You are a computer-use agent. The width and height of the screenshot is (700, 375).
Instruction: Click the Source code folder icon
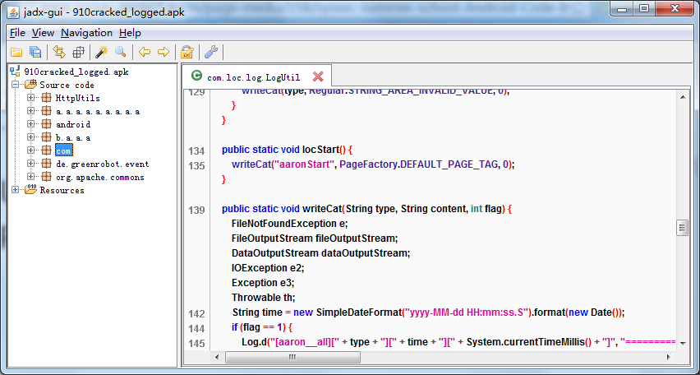pyautogui.click(x=31, y=85)
